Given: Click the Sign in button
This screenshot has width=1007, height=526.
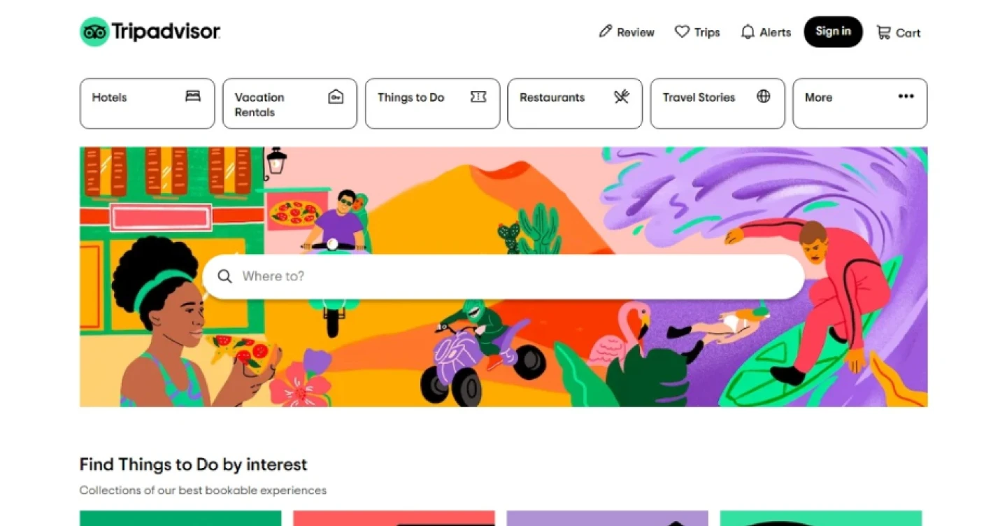Looking at the screenshot, I should click(x=833, y=31).
